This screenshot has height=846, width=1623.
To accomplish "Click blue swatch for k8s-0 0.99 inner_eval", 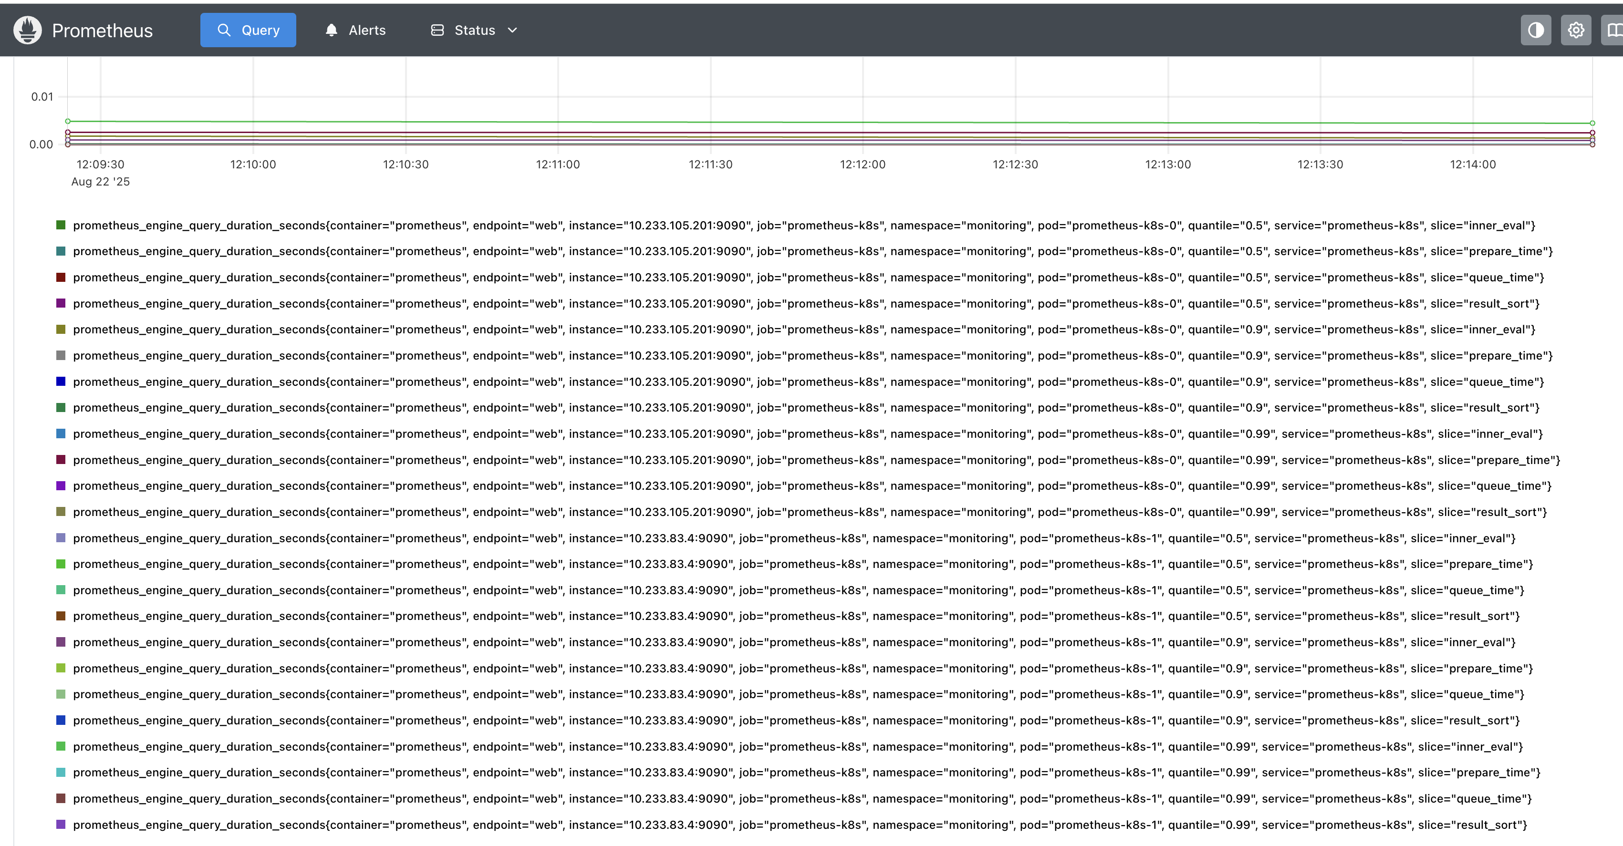I will (61, 434).
